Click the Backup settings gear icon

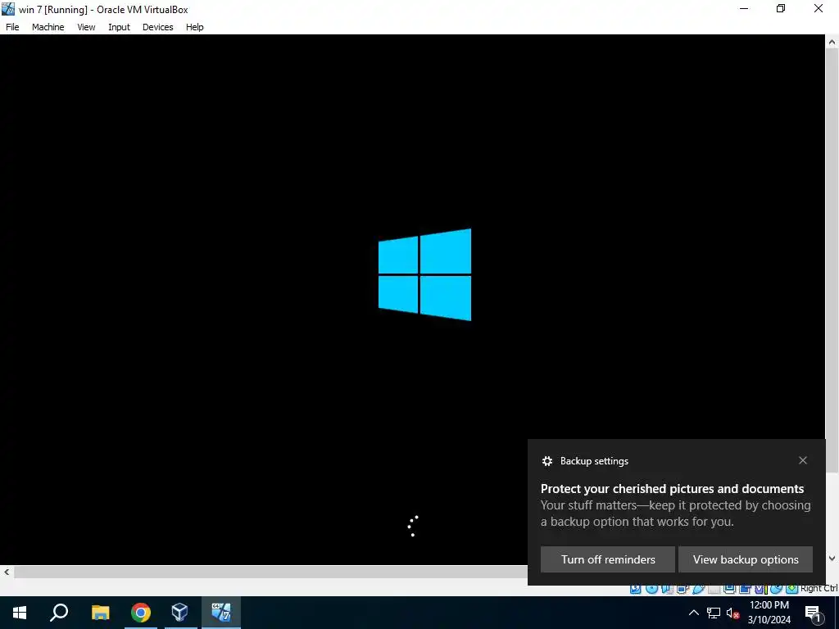click(x=546, y=461)
